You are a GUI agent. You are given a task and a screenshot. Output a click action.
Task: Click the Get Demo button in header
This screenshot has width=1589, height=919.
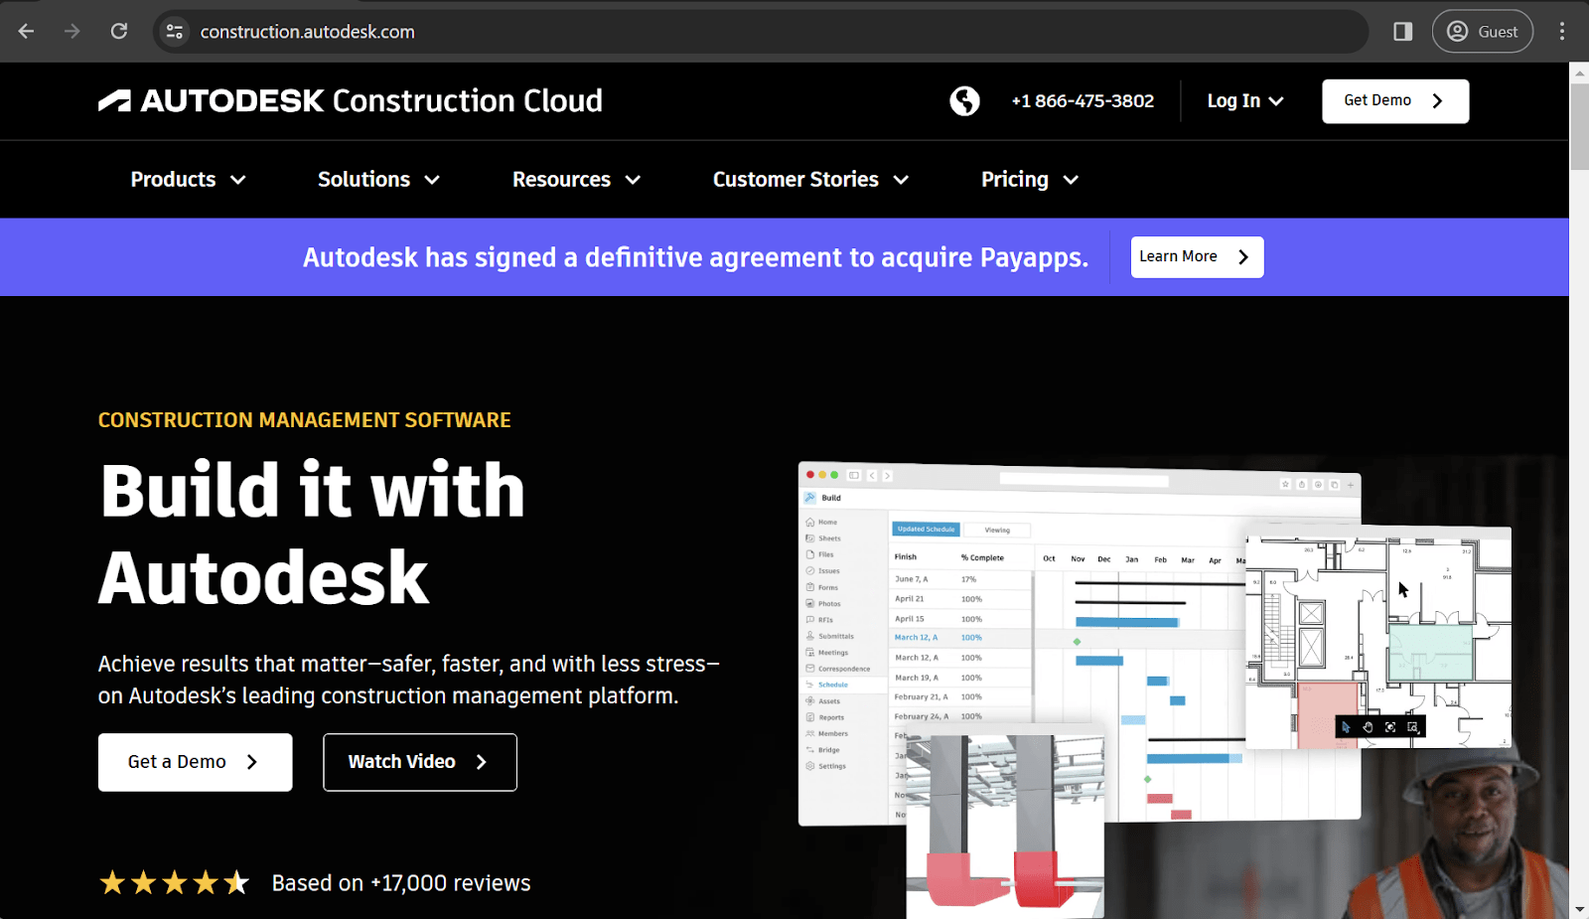(1395, 100)
